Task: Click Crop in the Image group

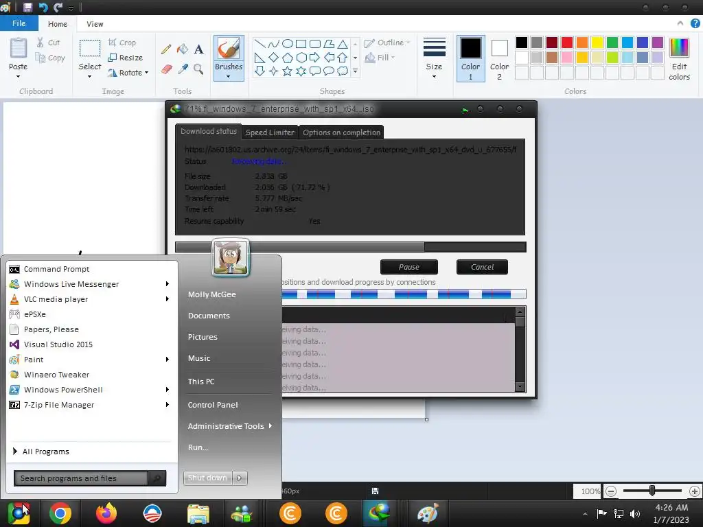Action: 122,43
